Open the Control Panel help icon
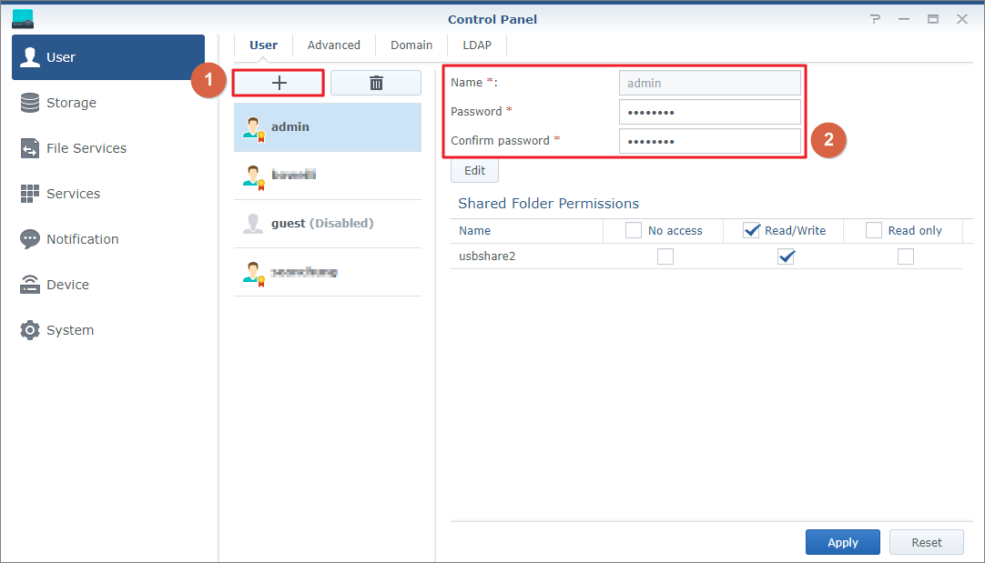Image resolution: width=985 pixels, height=563 pixels. point(875,18)
